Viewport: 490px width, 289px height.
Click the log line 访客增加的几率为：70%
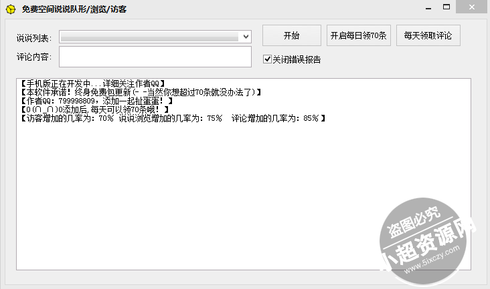tap(173, 118)
